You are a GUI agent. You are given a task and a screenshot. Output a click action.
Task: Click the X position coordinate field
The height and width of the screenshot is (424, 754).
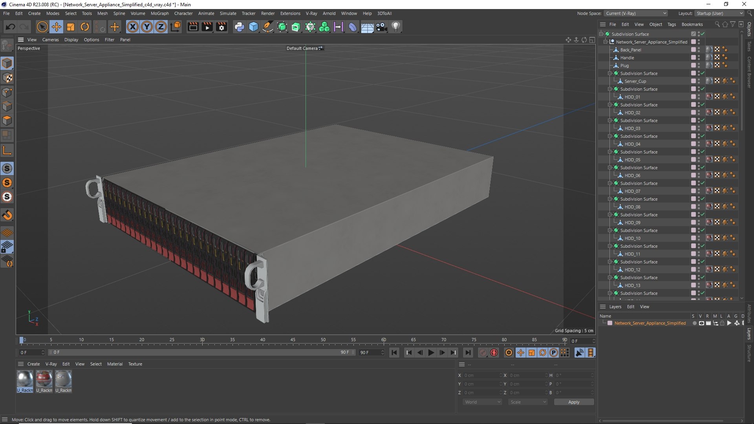click(x=482, y=375)
